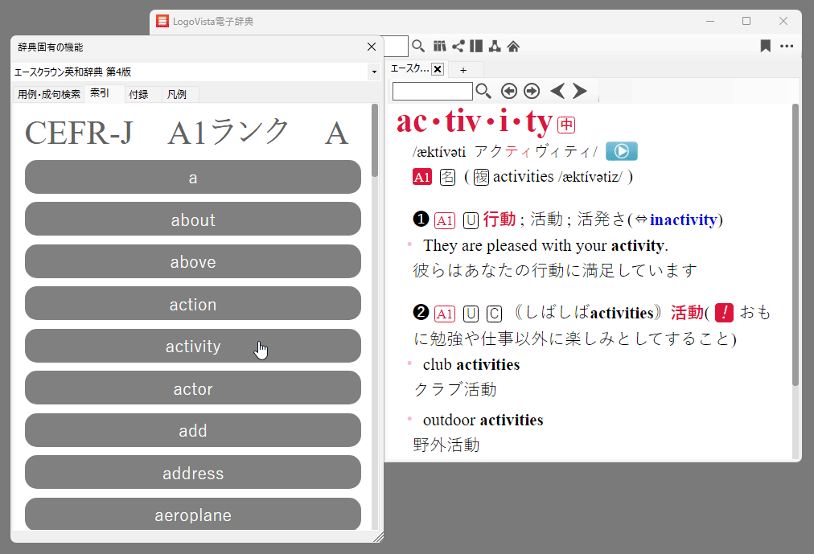814x554 pixels.
Task: Close the エースク... dictionary tab
Action: click(438, 69)
